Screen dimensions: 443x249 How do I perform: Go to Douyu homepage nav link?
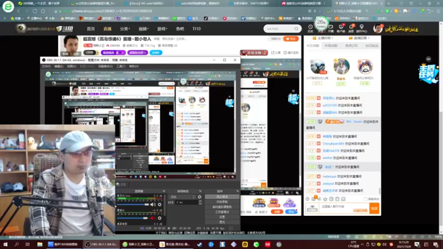91,29
